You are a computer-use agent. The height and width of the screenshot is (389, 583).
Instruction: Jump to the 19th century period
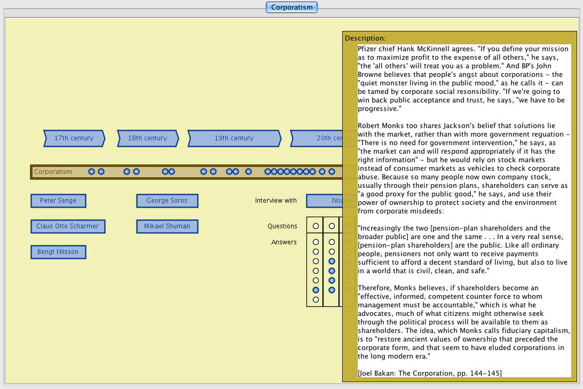click(x=234, y=138)
